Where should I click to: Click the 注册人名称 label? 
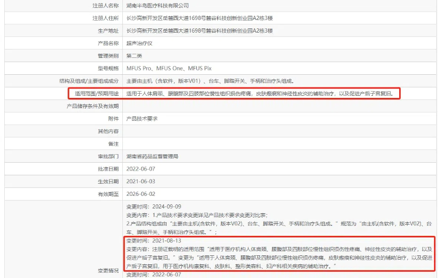coord(105,6)
